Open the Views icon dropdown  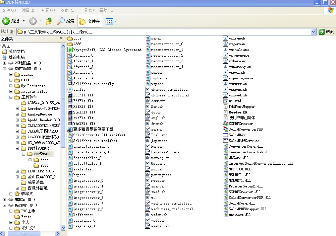pos(111,21)
